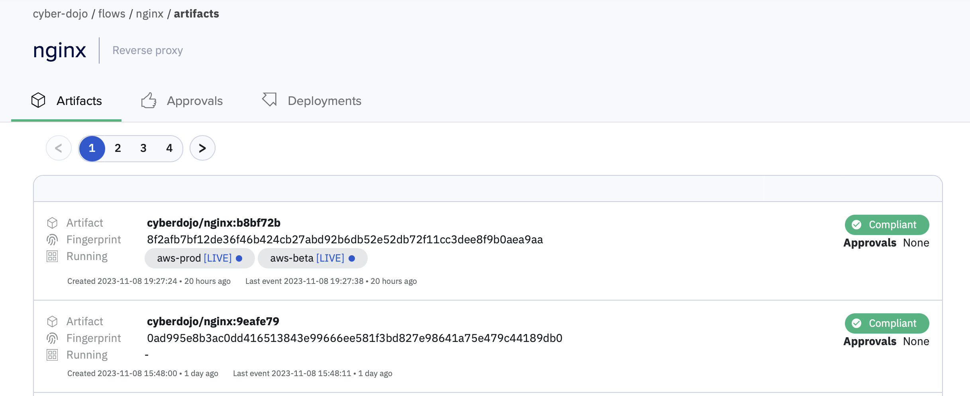Click blue live dot on aws-beta chip
Image resolution: width=970 pixels, height=396 pixels.
(352, 258)
